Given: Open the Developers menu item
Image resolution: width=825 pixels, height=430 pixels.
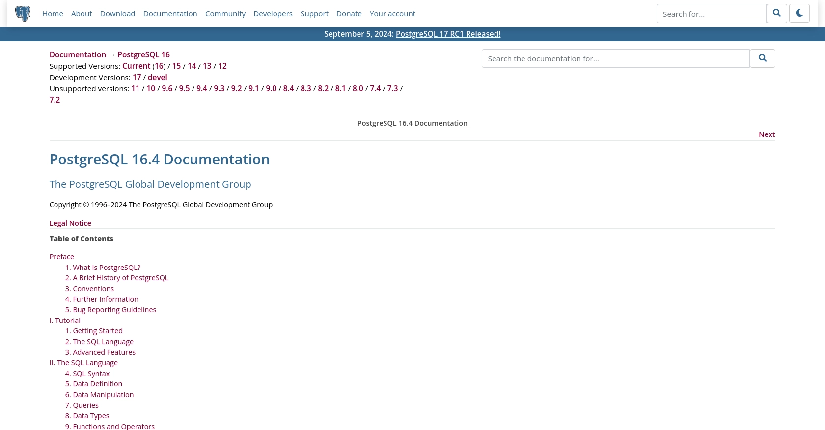Looking at the screenshot, I should [x=273, y=14].
